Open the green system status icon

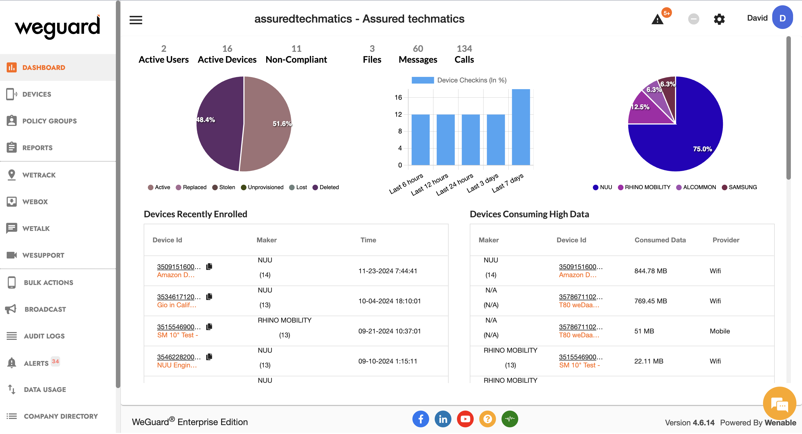pos(510,419)
